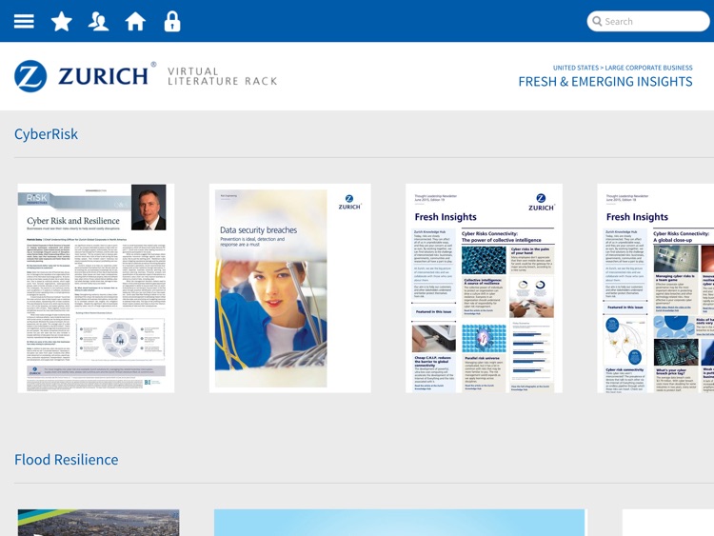This screenshot has width=714, height=536.
Task: Open the United States breadcrumb link
Action: click(x=576, y=68)
